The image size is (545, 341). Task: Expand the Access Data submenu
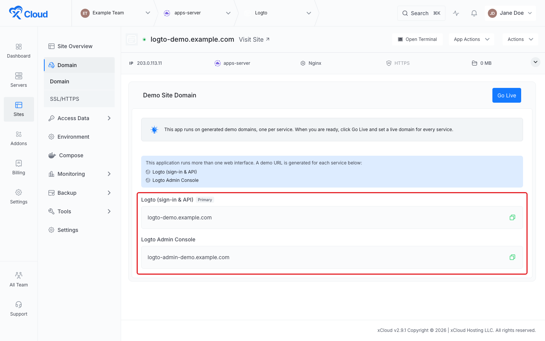[109, 118]
